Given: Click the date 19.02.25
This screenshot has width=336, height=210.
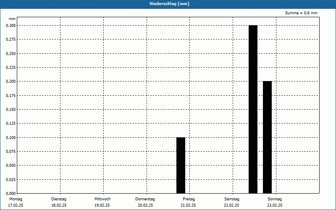Looking at the screenshot, I should [102, 205].
